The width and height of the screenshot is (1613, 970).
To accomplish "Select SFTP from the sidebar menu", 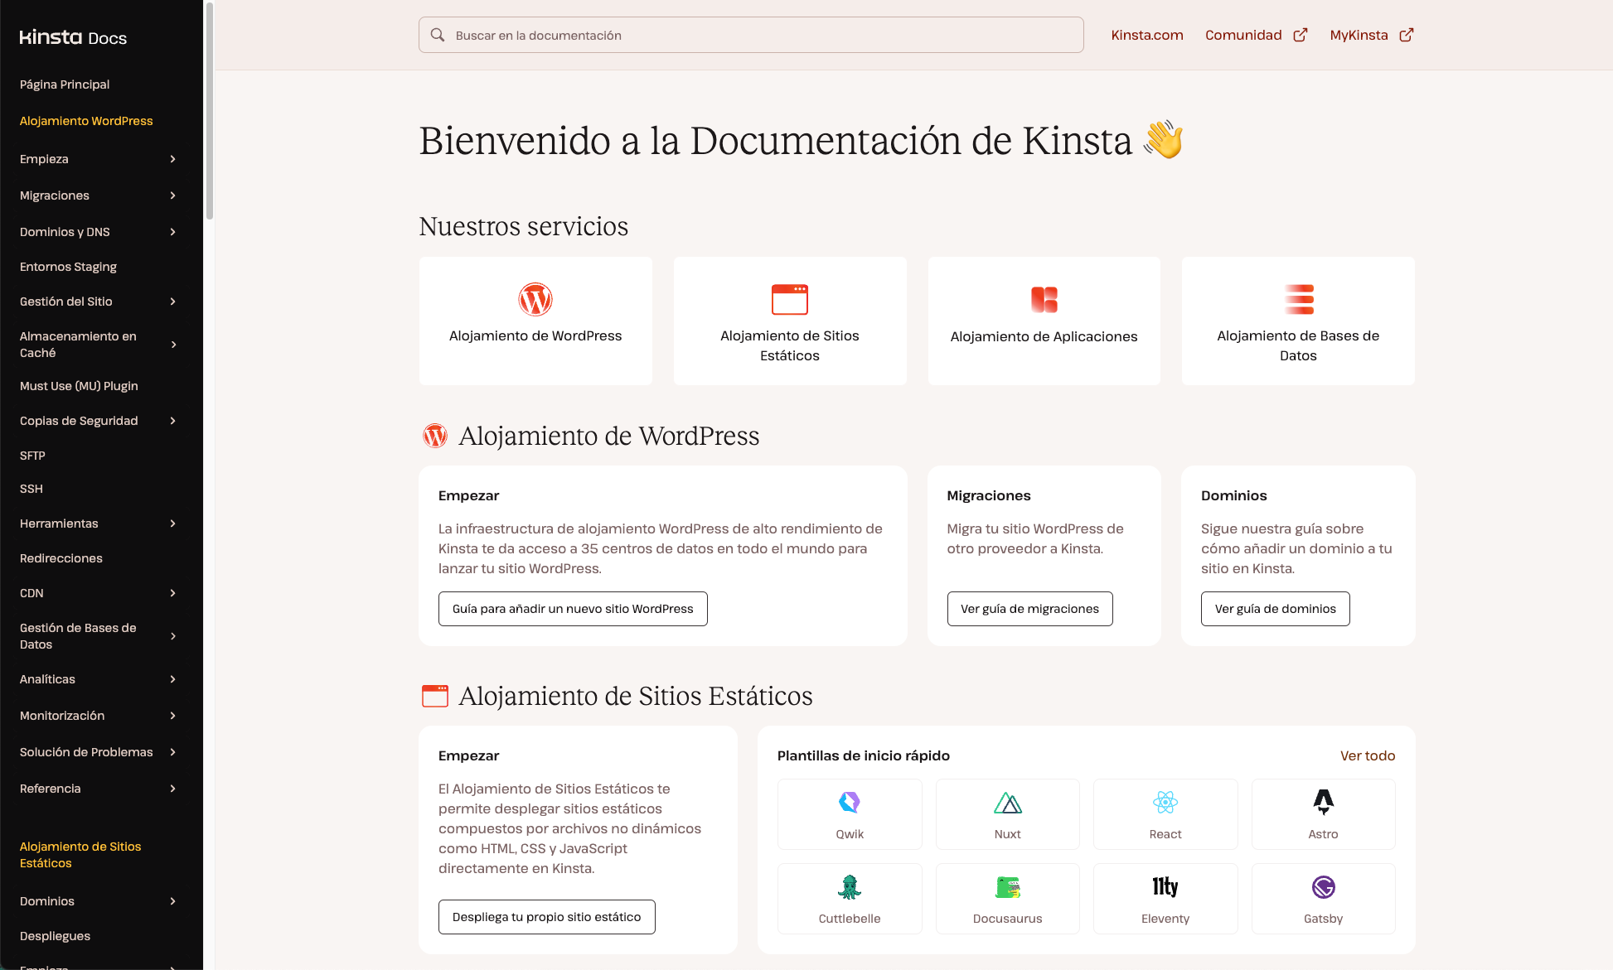I will click(31, 456).
